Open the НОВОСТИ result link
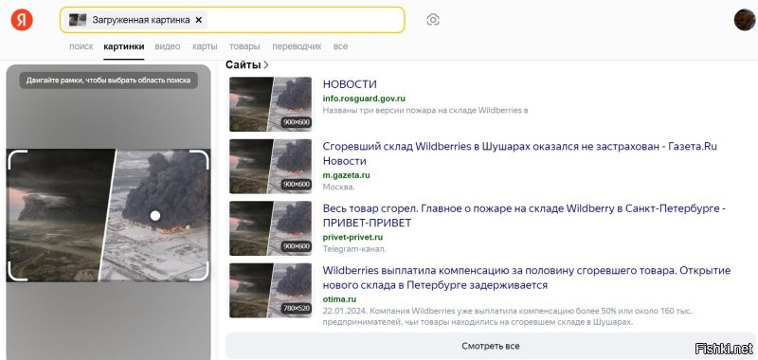This screenshot has height=360, width=758. pyautogui.click(x=350, y=84)
